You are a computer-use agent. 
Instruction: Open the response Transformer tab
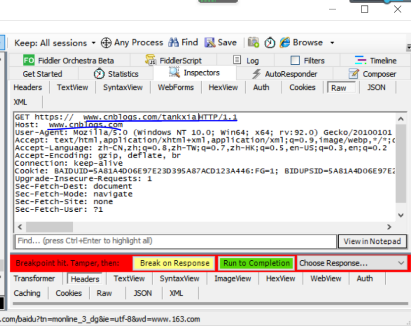click(34, 279)
